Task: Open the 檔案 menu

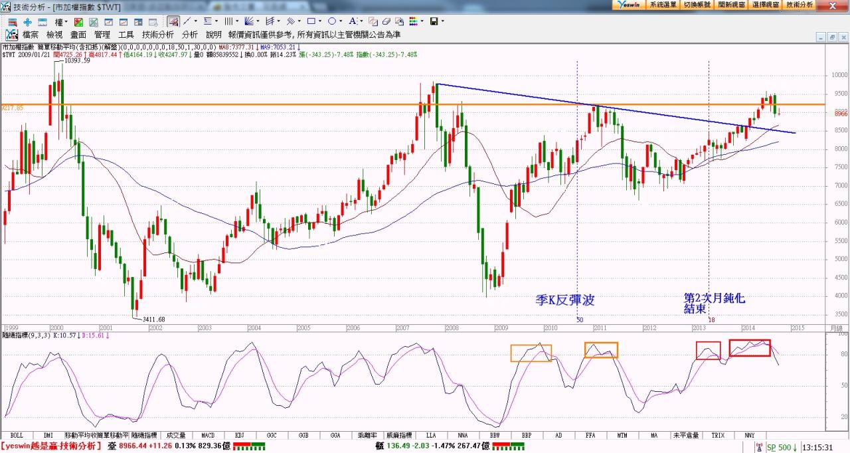Action: pos(31,35)
